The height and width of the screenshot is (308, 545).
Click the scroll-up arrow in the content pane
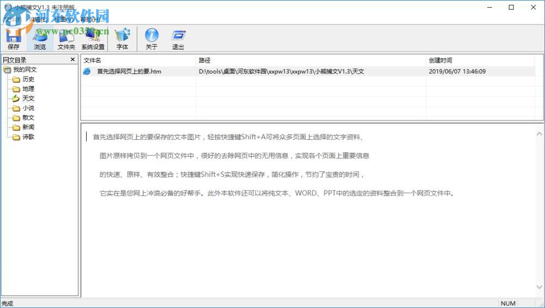coord(540,134)
